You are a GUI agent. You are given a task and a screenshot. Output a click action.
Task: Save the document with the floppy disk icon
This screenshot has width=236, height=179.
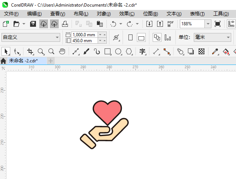33,24
